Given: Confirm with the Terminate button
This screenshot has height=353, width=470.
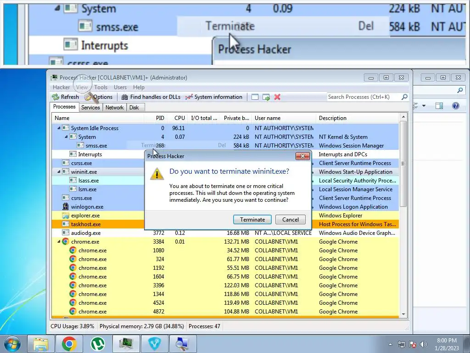Looking at the screenshot, I should click(252, 219).
